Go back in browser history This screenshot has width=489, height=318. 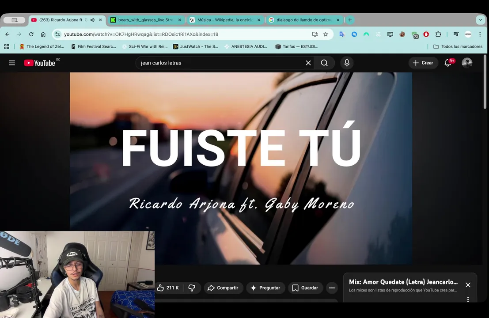8,34
